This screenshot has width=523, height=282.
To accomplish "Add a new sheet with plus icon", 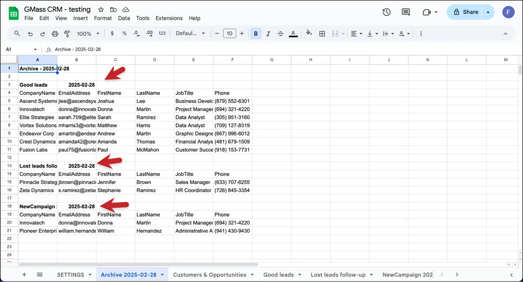I will click(x=24, y=275).
